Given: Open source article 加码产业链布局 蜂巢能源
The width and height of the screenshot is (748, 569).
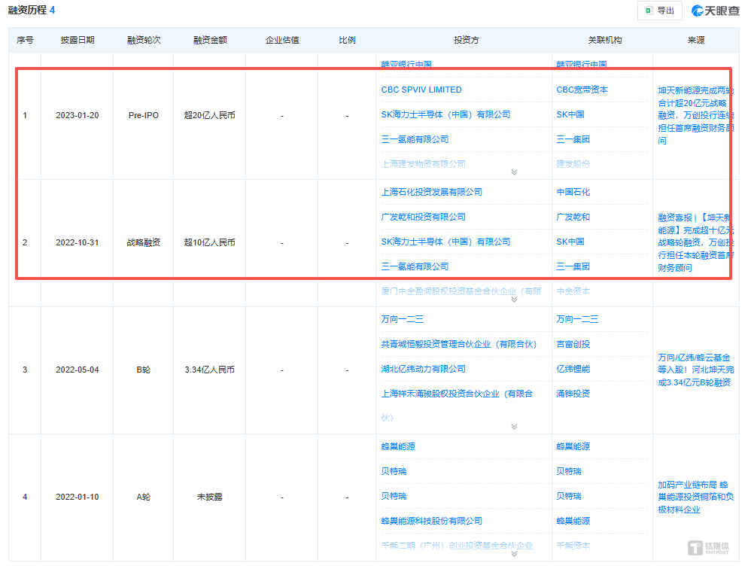Looking at the screenshot, I should (x=695, y=497).
